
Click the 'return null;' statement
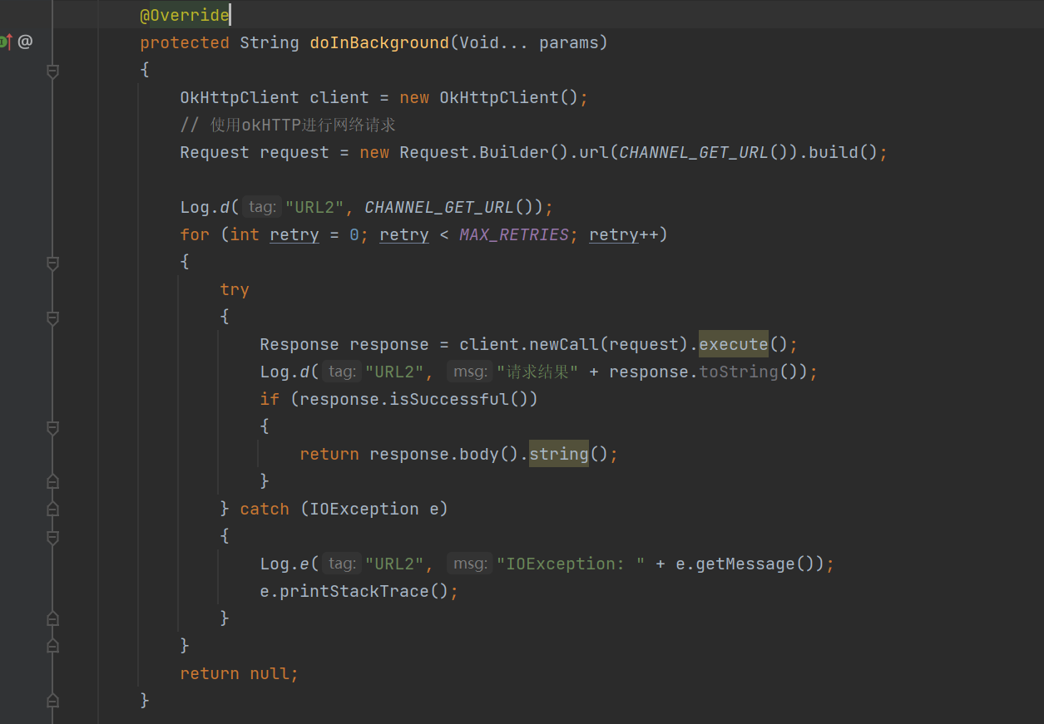tap(240, 673)
